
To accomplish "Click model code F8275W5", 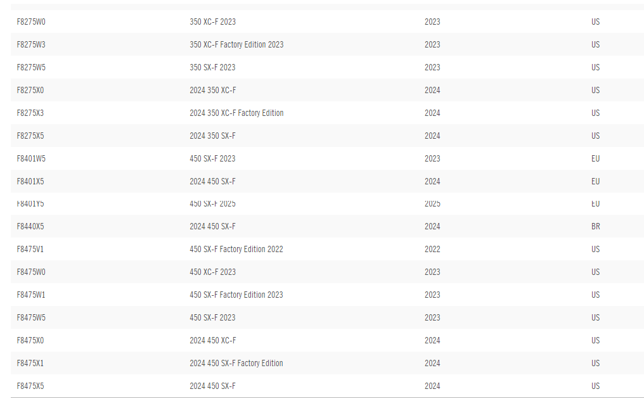I will pos(31,67).
